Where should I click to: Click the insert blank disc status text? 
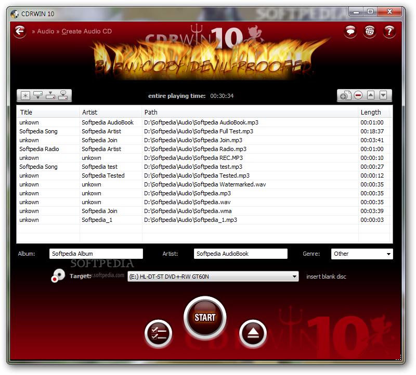pos(326,277)
